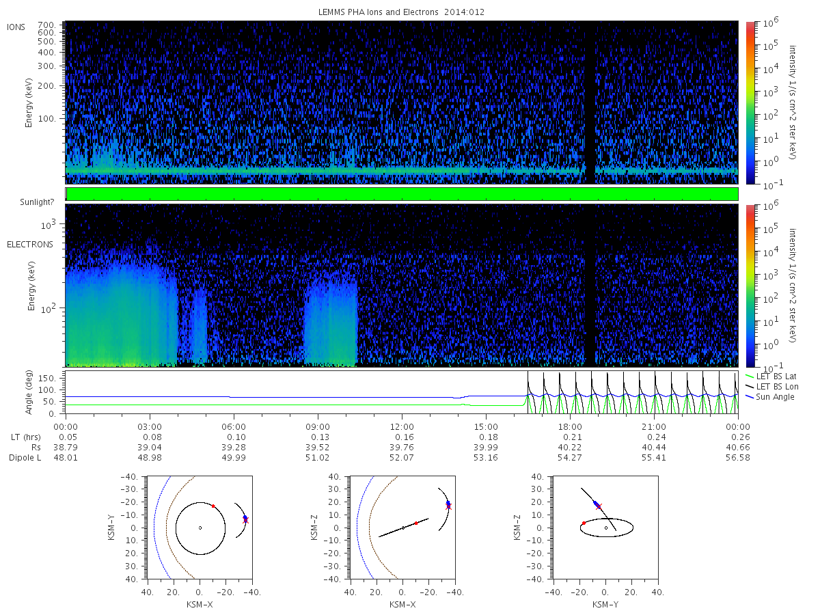Click the 06:00 time axis tick label
This screenshot has height=615, width=820.
tap(234, 426)
